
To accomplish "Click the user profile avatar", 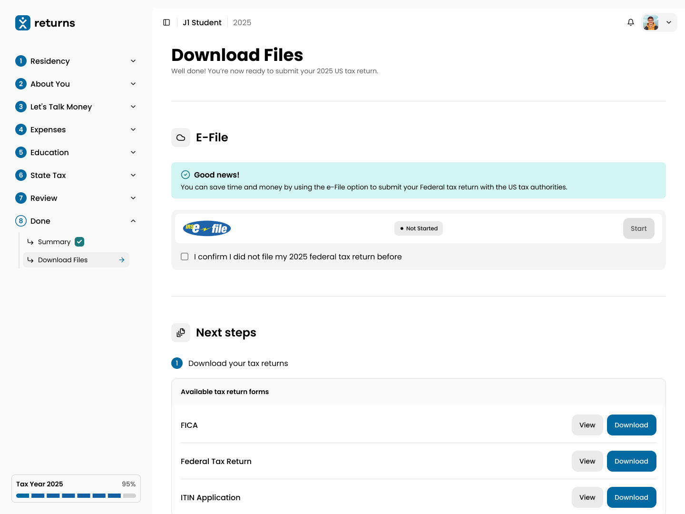I will pyautogui.click(x=651, y=22).
